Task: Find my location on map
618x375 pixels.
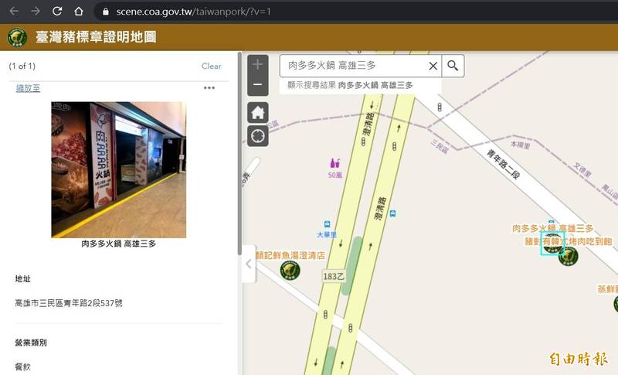Action: coord(258,136)
